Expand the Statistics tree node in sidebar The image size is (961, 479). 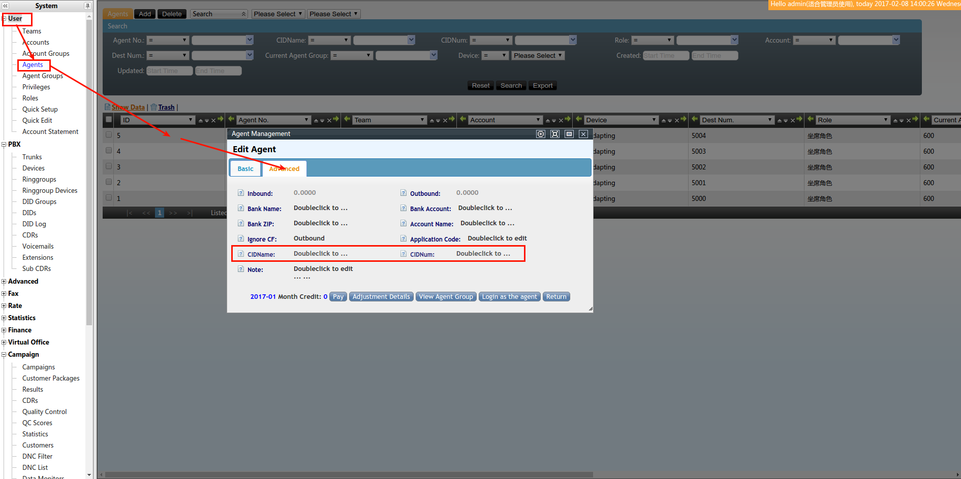tap(4, 318)
